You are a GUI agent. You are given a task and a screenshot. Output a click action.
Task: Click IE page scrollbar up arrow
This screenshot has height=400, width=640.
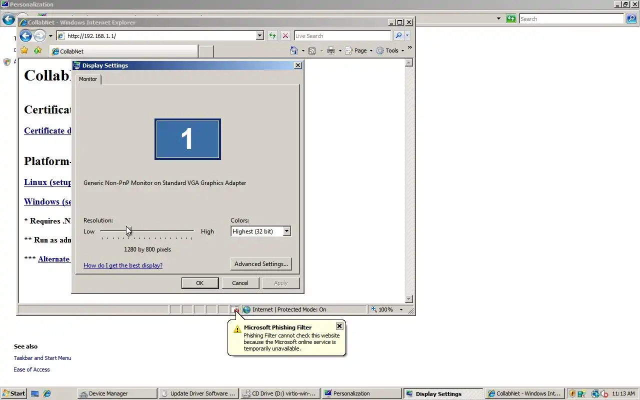point(408,62)
